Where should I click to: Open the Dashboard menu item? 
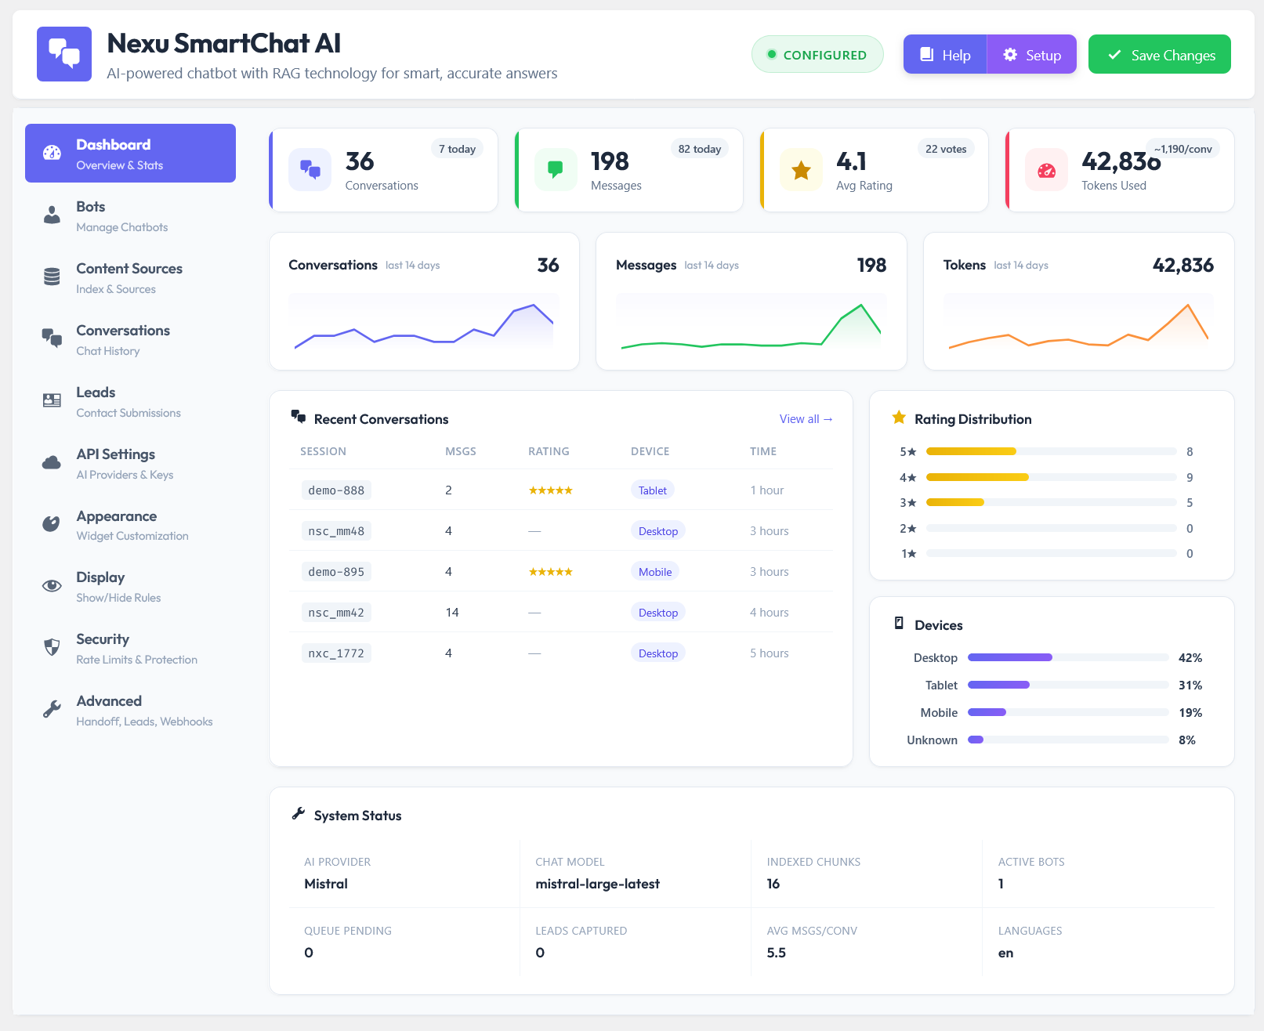[x=130, y=153]
